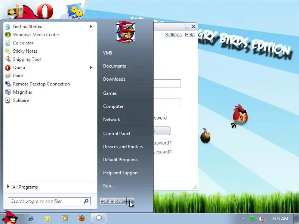Image resolution: width=299 pixels, height=224 pixels.
Task: Click the first text field in background window
Action: (x=167, y=83)
